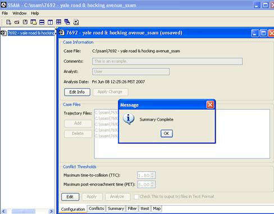Click the filter funnel toolbar icon

[x=76, y=22]
